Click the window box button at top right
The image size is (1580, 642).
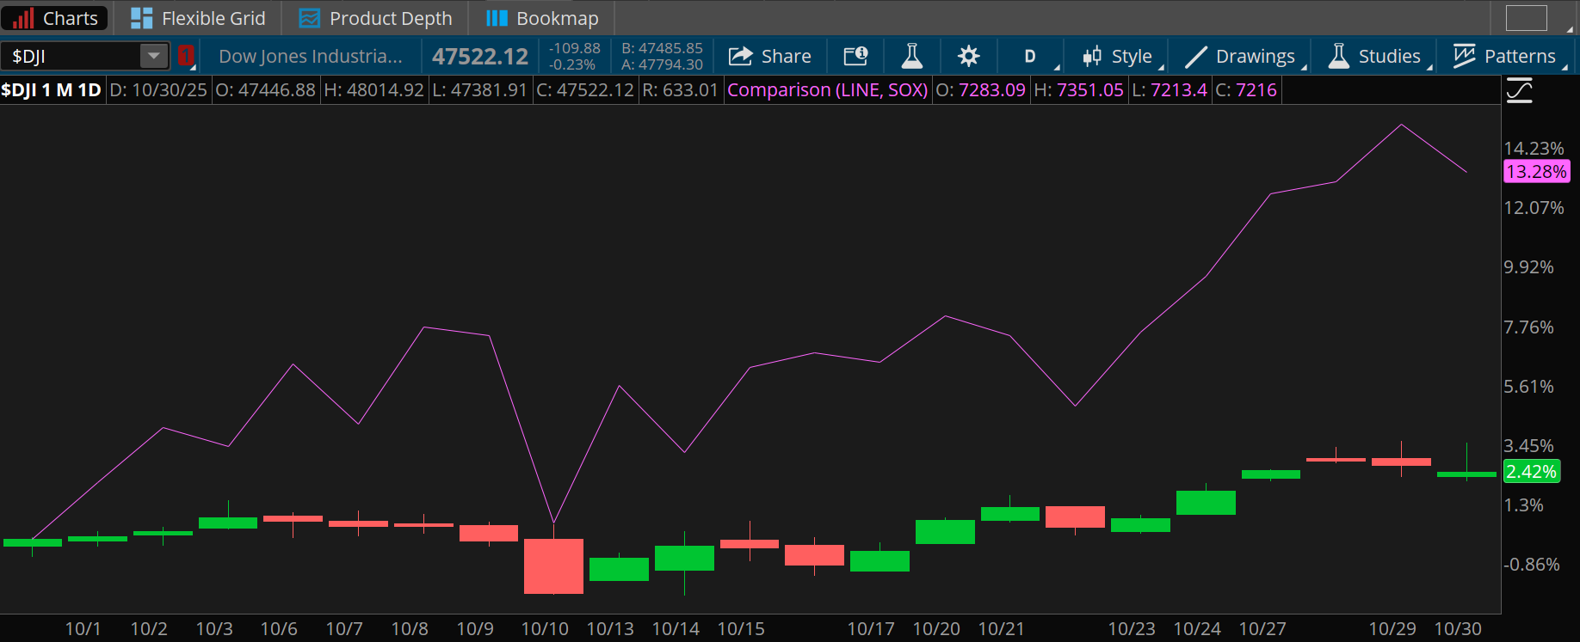point(1527,18)
